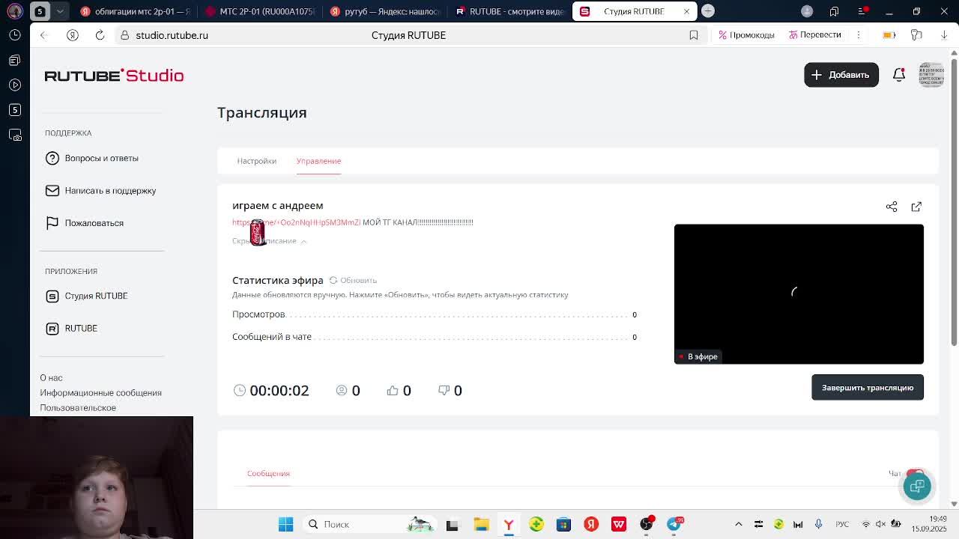Click Завершить трансляцию button
Screen dimensions: 959x539
point(867,388)
